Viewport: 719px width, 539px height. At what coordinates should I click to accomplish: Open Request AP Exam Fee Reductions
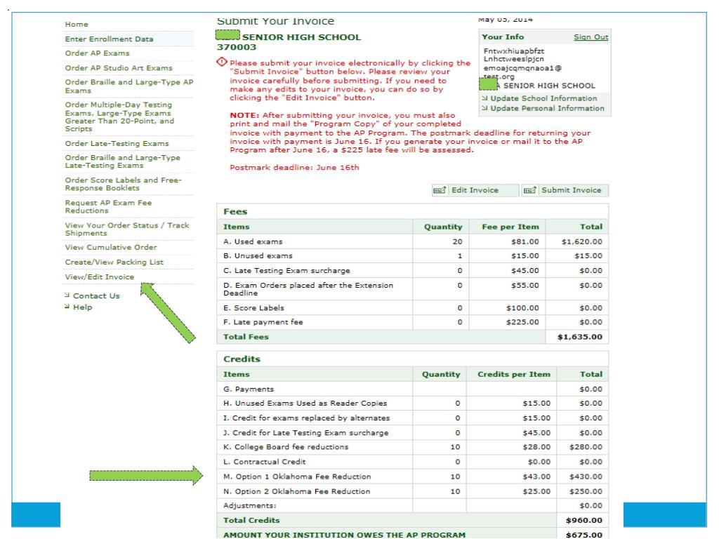coord(108,207)
